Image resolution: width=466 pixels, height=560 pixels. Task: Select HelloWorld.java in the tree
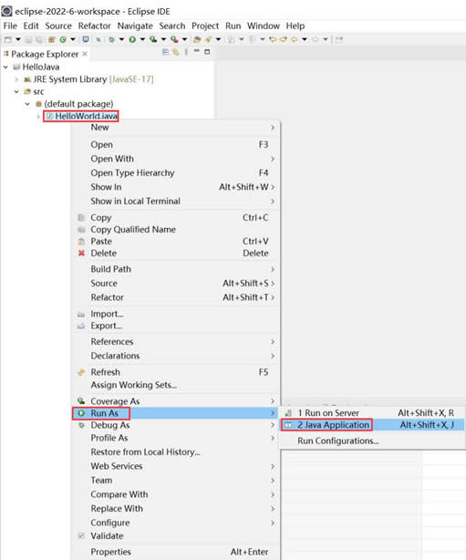tap(86, 116)
